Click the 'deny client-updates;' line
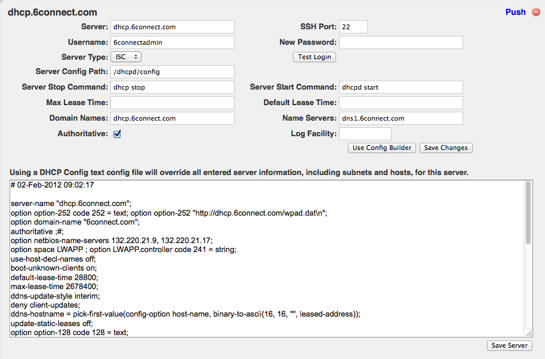The image size is (545, 359). [45, 305]
